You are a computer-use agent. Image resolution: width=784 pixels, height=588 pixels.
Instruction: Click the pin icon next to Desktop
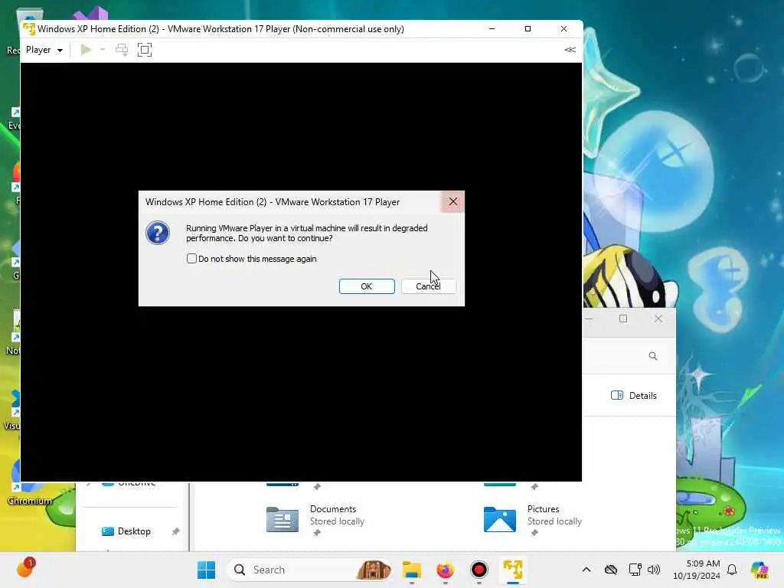point(175,531)
